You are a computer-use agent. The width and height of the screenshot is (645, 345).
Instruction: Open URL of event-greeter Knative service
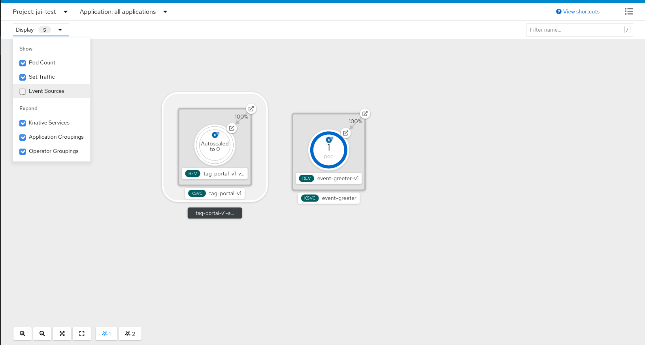(x=365, y=113)
